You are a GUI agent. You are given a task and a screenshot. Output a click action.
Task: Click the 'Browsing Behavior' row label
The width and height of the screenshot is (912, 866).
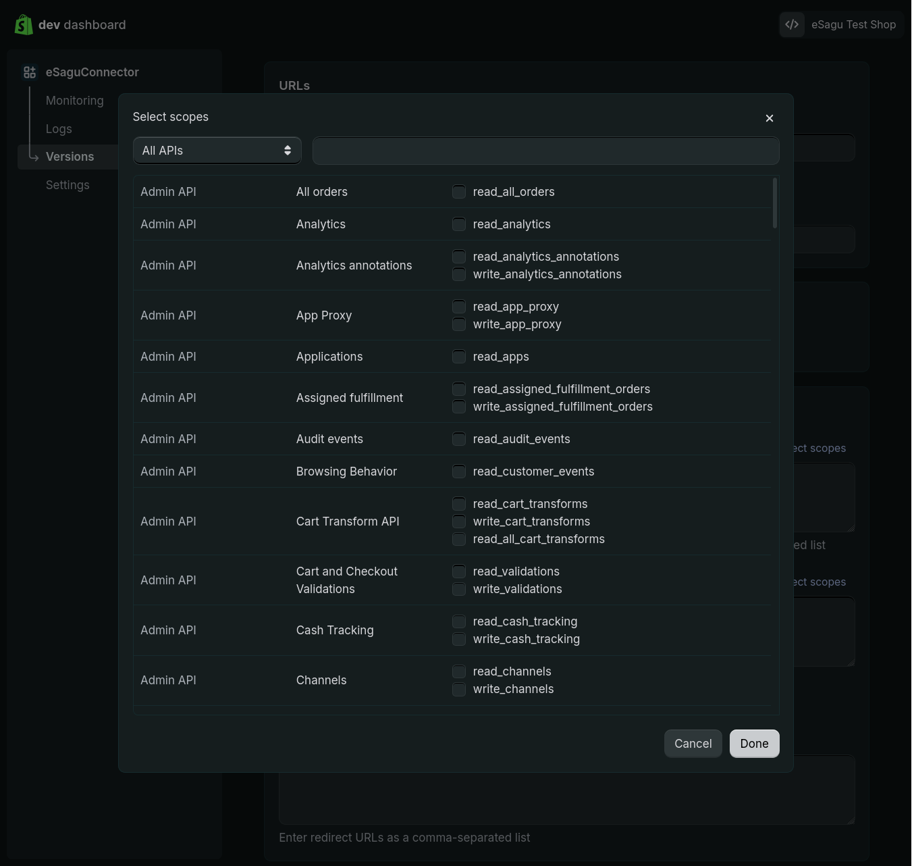tap(346, 472)
